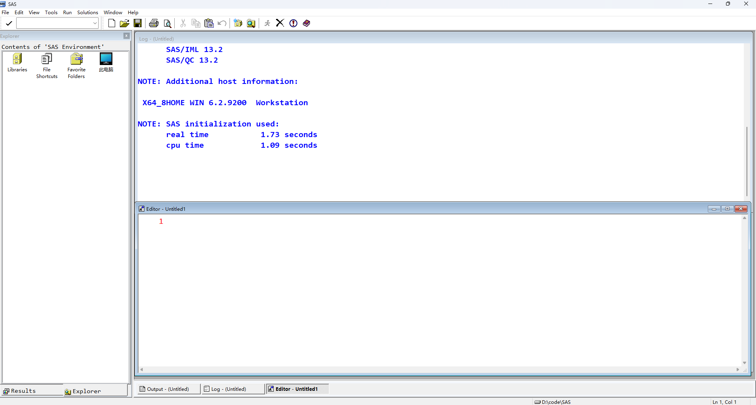
Task: Open the Run menu
Action: click(x=67, y=12)
